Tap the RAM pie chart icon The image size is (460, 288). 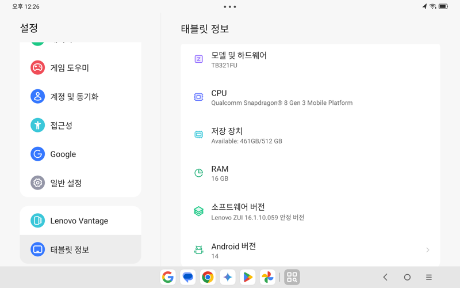(x=198, y=173)
